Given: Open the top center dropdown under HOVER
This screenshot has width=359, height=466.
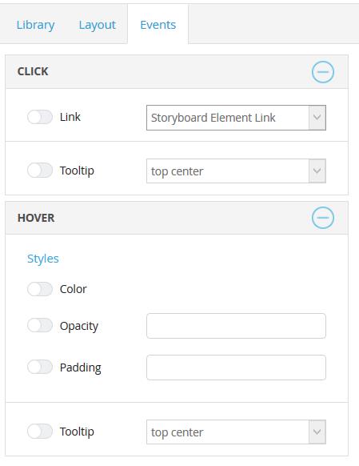Looking at the screenshot, I should tap(236, 432).
